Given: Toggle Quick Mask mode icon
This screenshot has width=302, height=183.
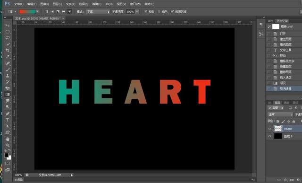Looking at the screenshot, I should click(8, 164).
